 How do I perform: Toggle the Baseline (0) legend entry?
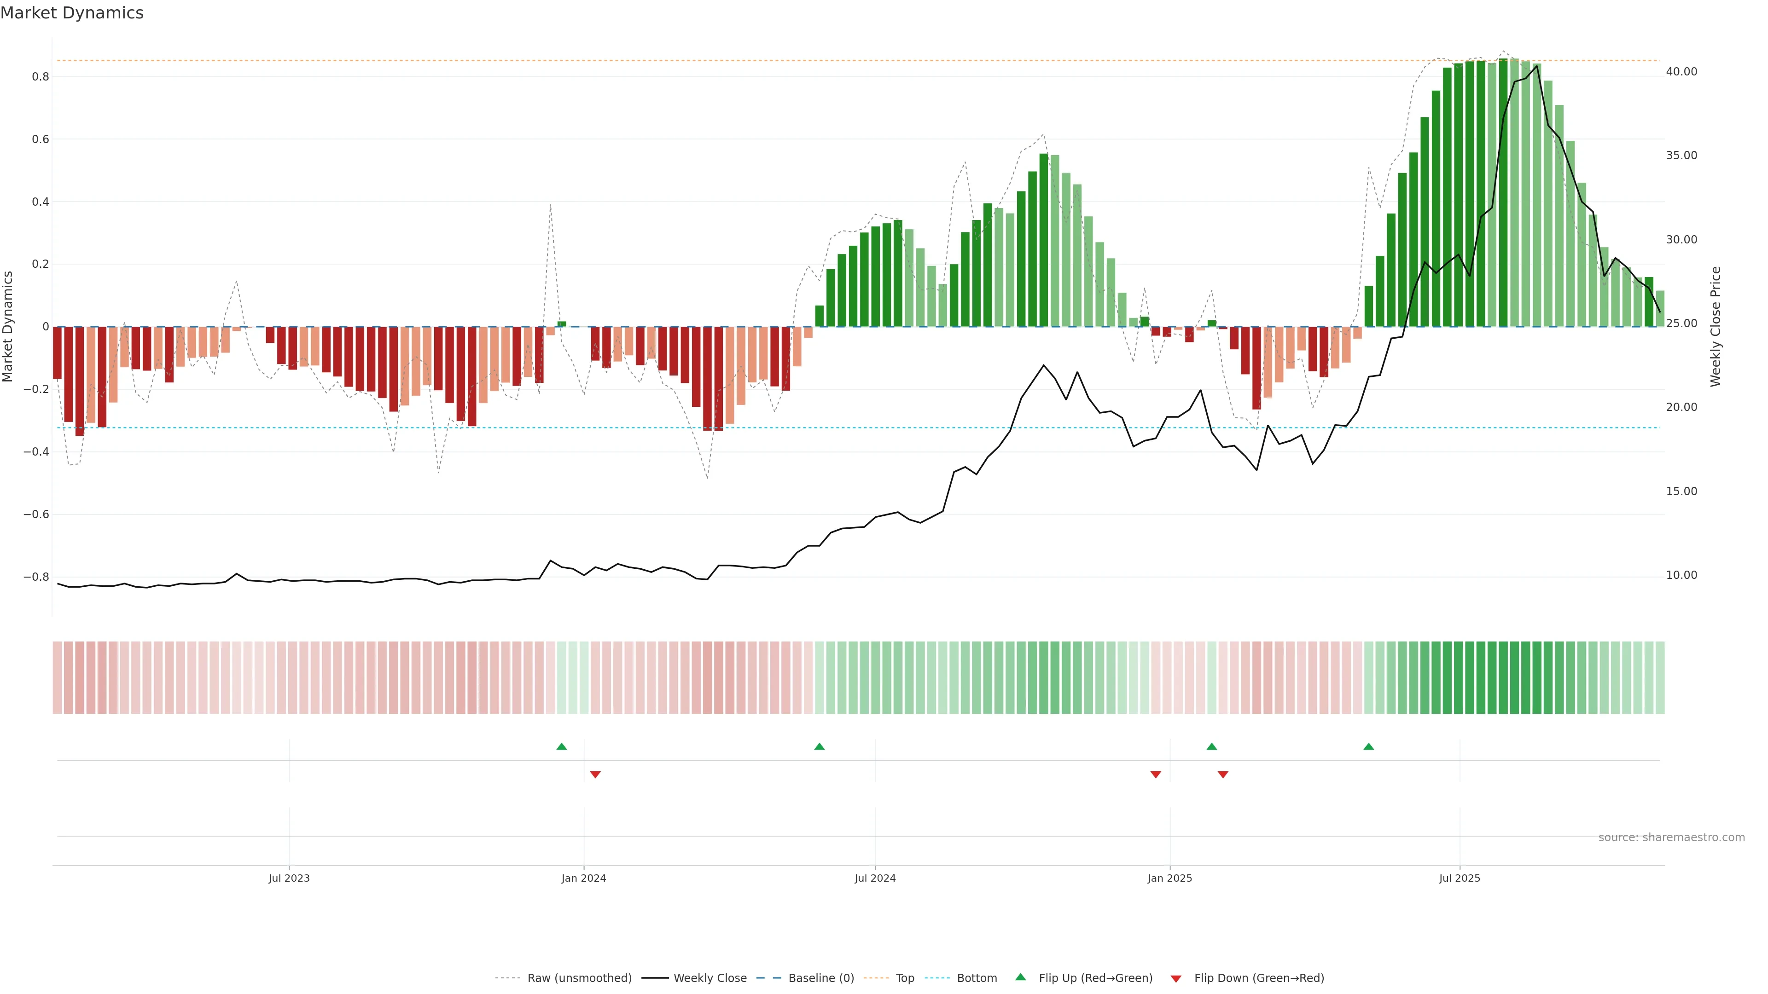(x=821, y=978)
